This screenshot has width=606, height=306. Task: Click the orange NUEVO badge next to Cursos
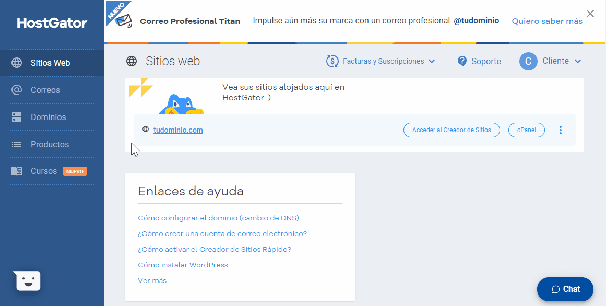click(x=75, y=171)
